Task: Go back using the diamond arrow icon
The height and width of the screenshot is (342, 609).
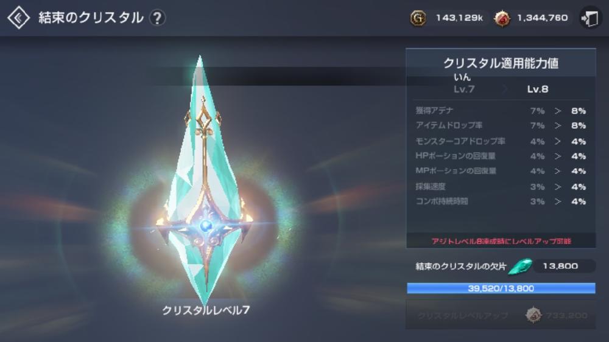Action: pos(18,18)
